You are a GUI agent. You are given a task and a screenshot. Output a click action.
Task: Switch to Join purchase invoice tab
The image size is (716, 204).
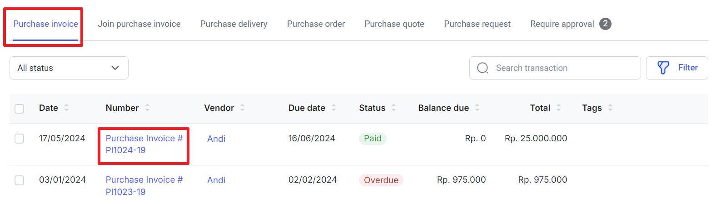139,24
